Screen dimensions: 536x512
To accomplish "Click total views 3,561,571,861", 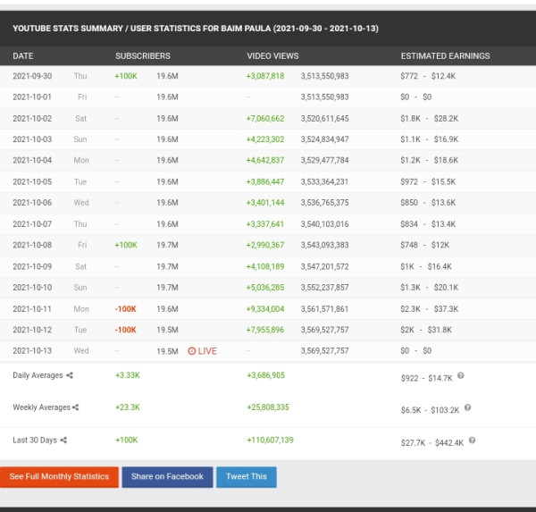I will pyautogui.click(x=325, y=309).
